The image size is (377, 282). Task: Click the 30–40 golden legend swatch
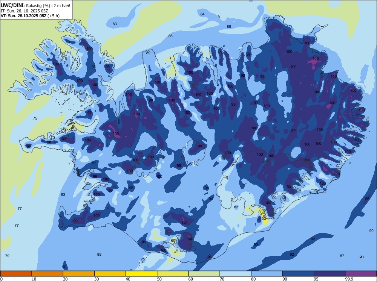[x=110, y=274]
